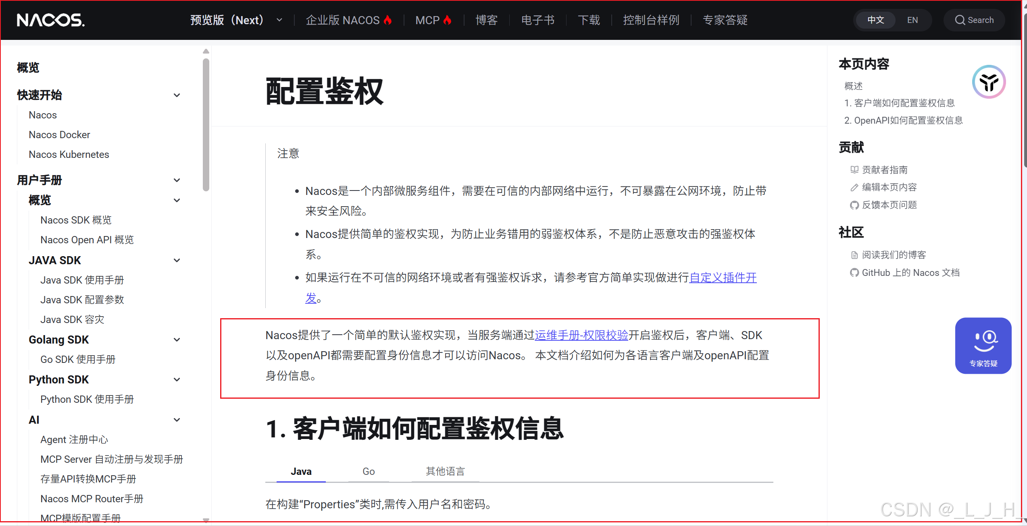Click the book icon next to 贡献者指南
1027x526 pixels.
[x=854, y=170]
